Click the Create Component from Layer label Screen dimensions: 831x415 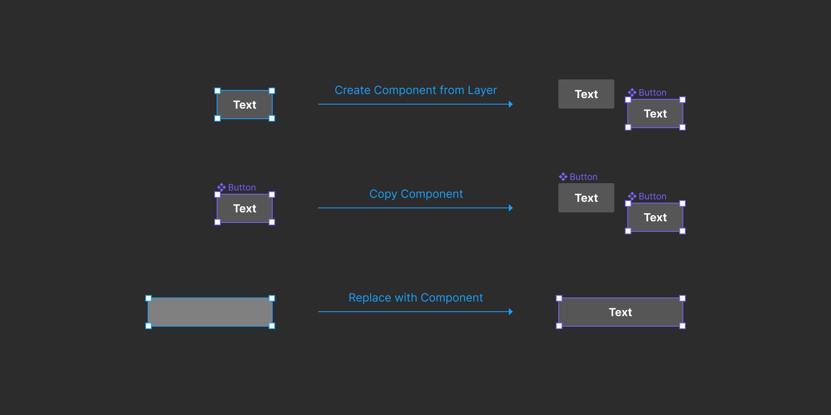click(x=415, y=90)
